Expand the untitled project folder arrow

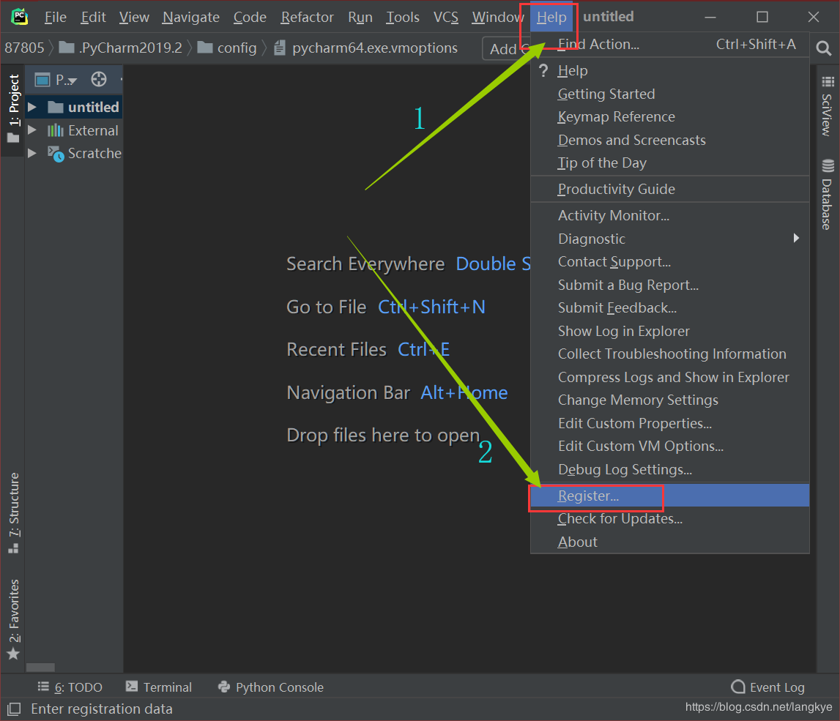point(32,107)
